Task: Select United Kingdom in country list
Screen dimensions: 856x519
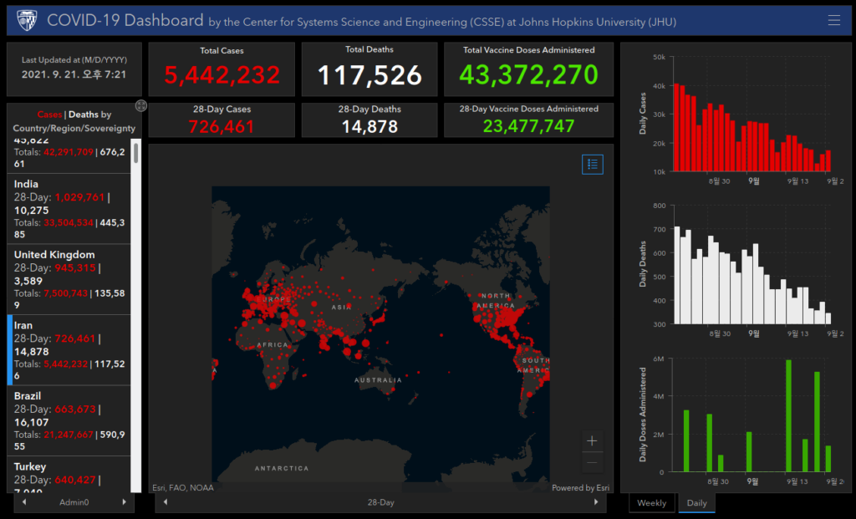Action: tap(69, 279)
